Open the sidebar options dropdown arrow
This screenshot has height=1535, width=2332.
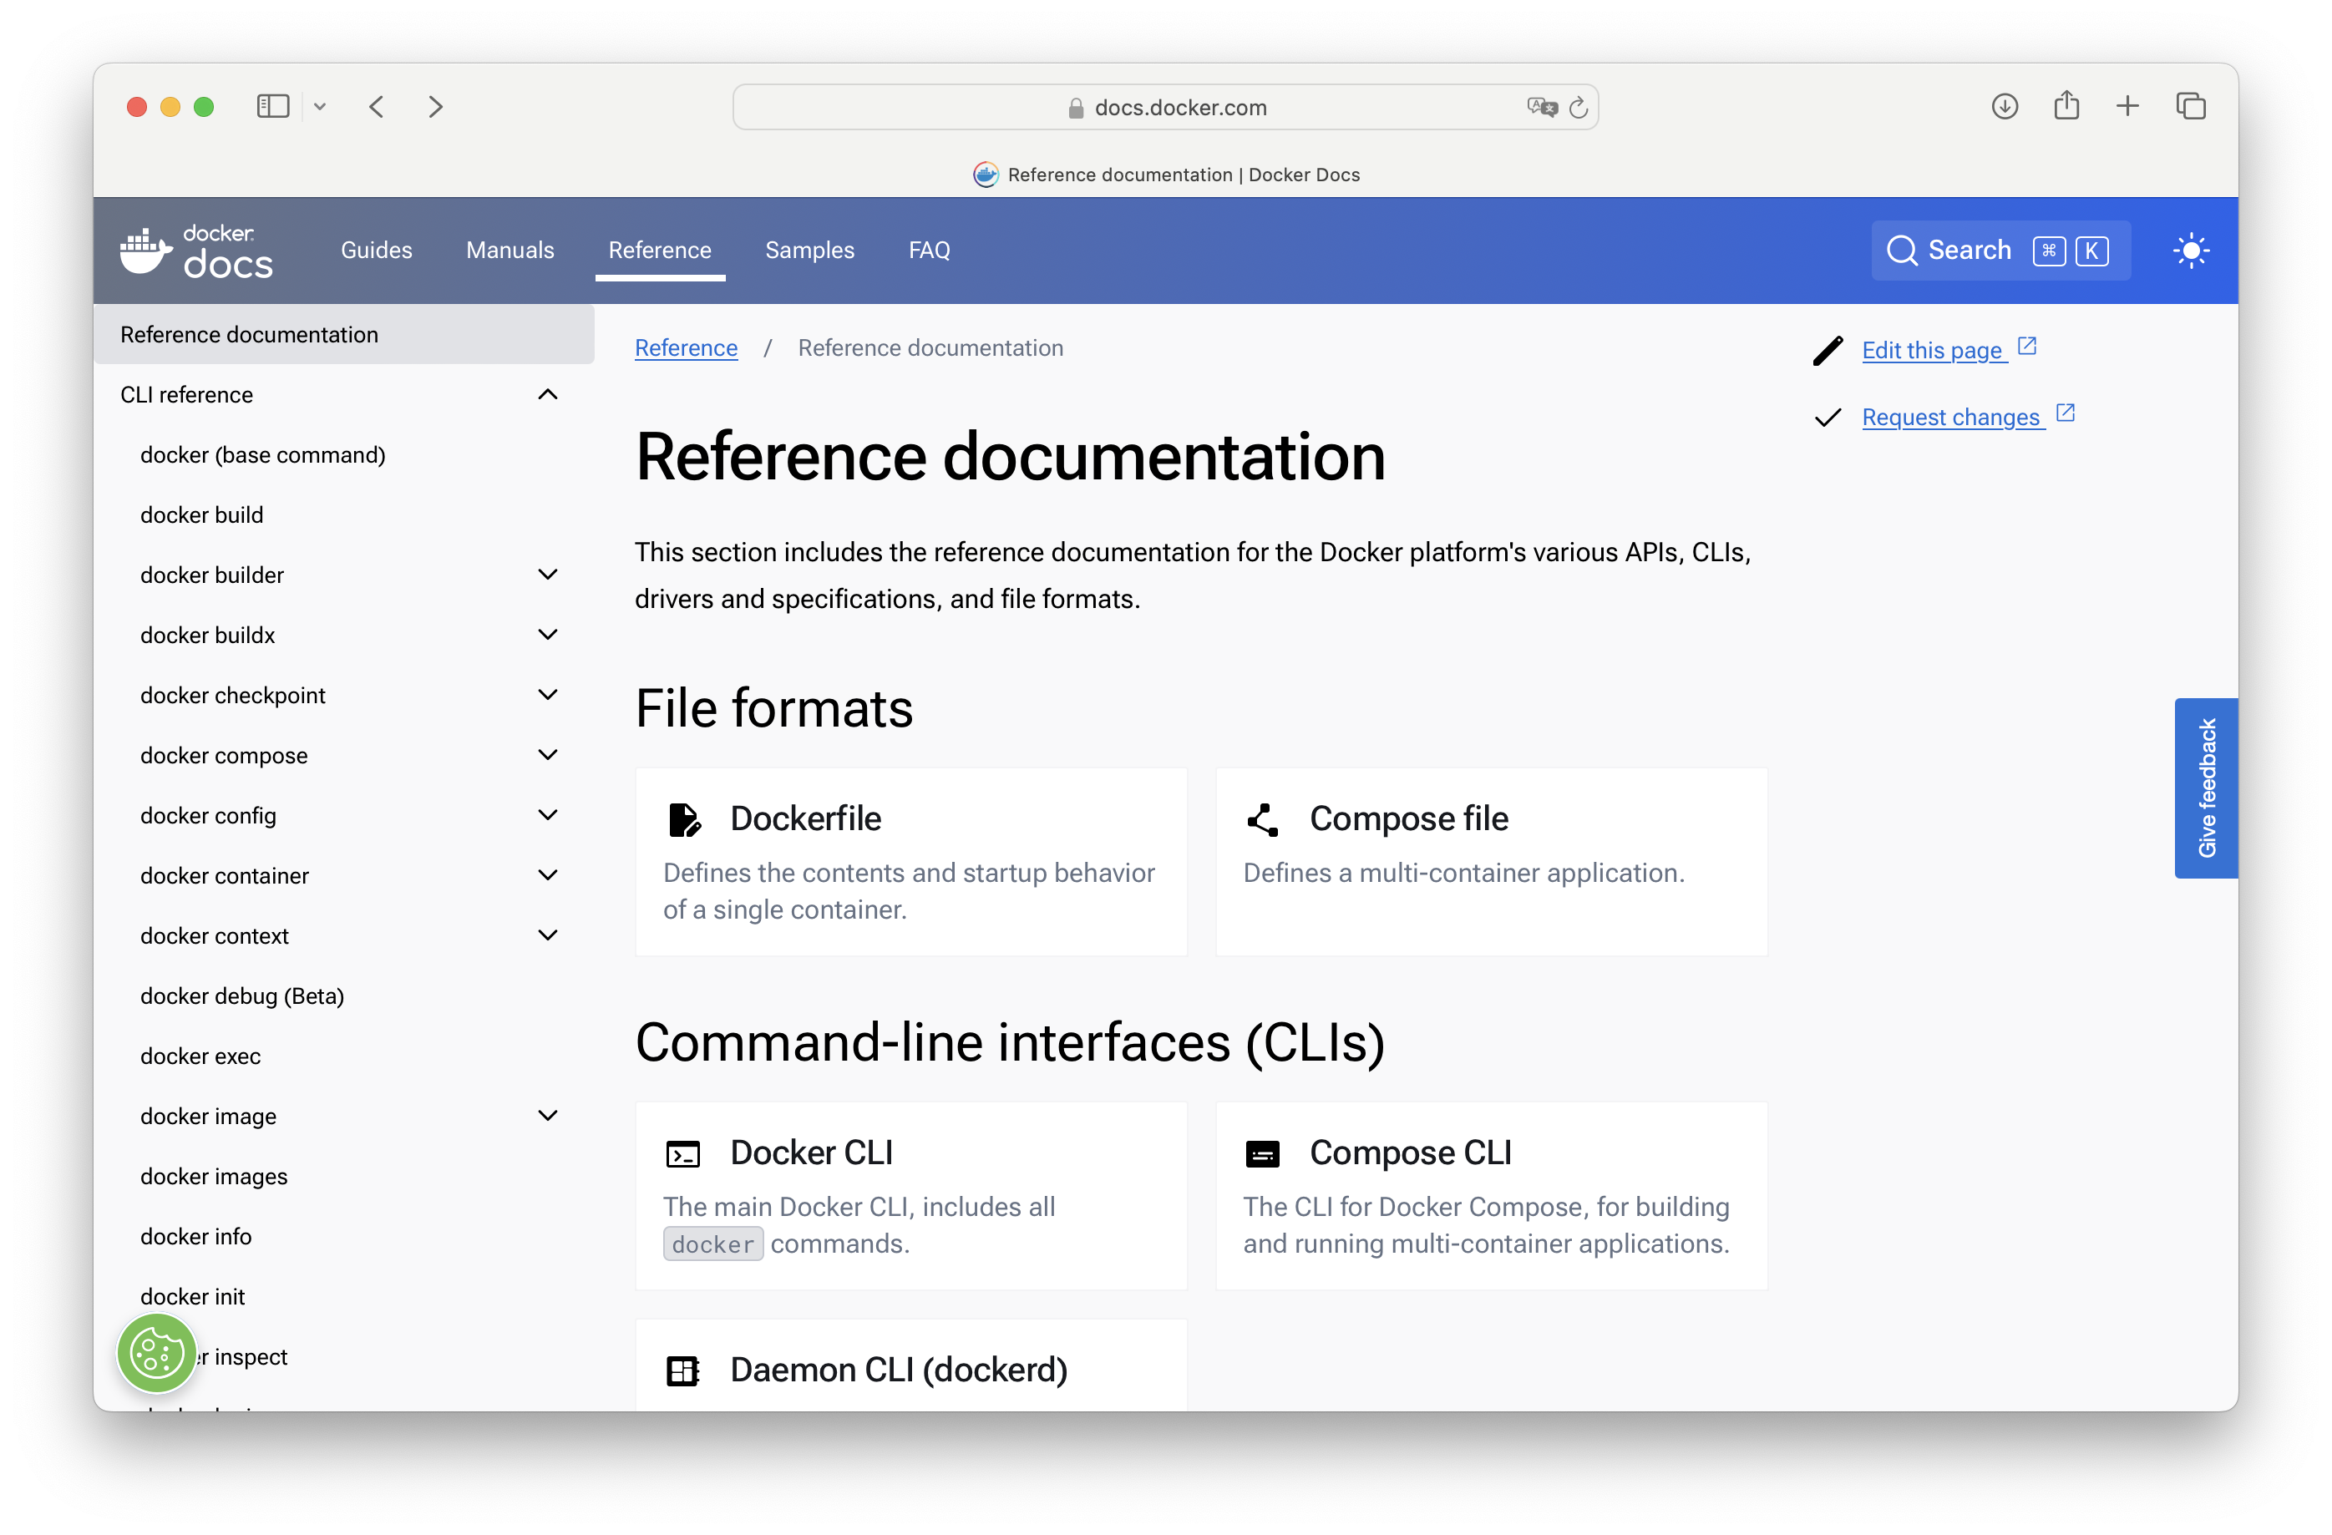(319, 107)
